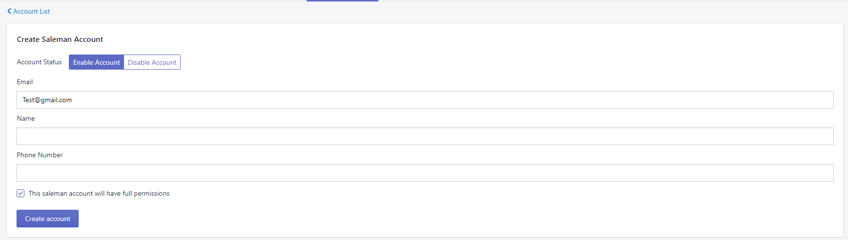848x240 pixels.
Task: Focus the Phone Number input box
Action: coord(425,173)
